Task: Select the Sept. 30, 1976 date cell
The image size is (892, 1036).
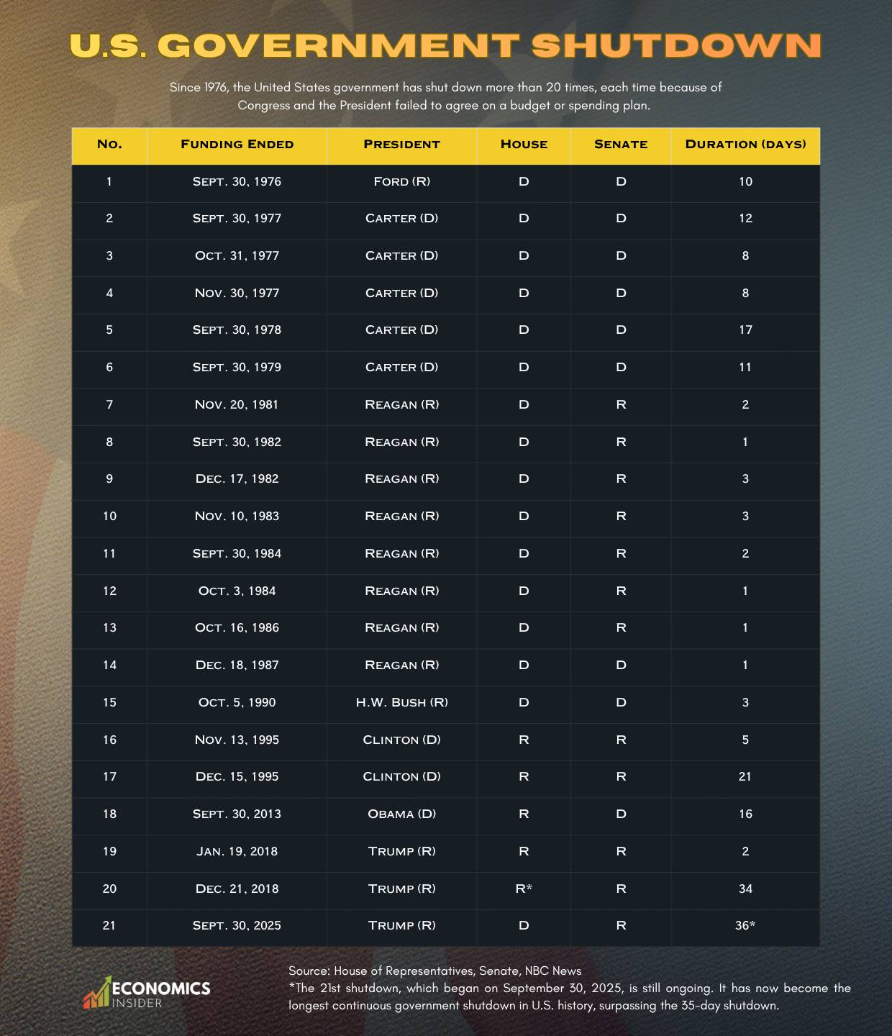Action: [237, 182]
